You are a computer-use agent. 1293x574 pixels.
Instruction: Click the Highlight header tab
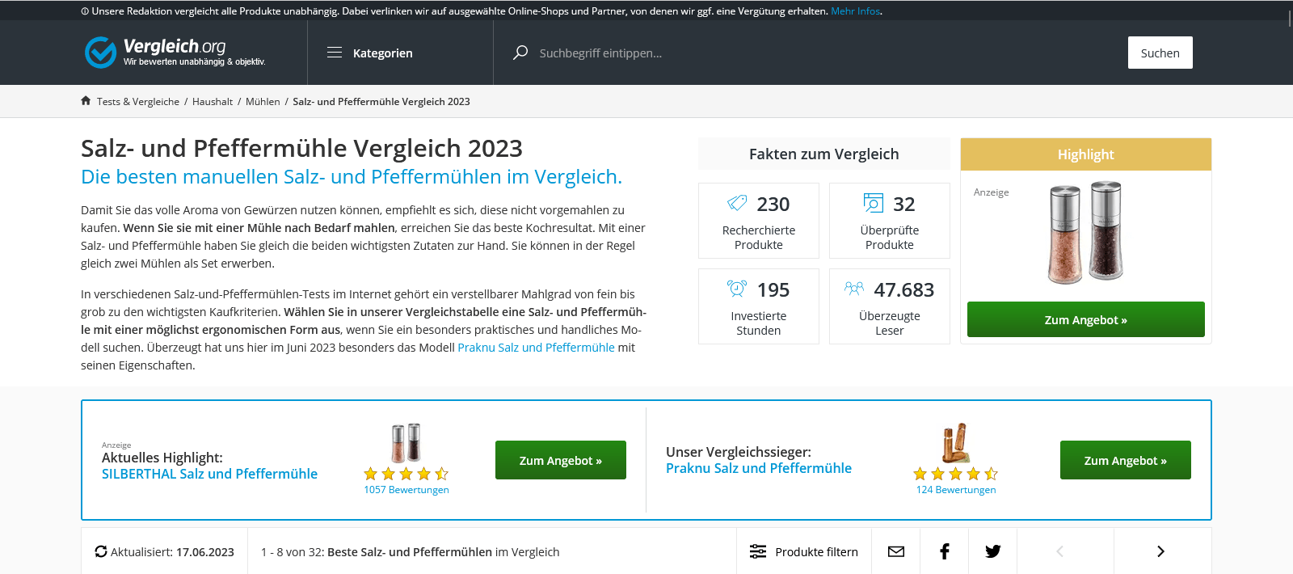tap(1086, 154)
